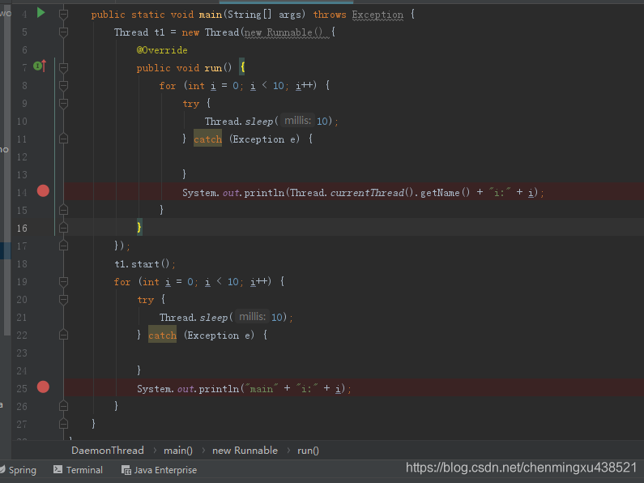Click the fold end marker at line 16

pyautogui.click(x=63, y=228)
